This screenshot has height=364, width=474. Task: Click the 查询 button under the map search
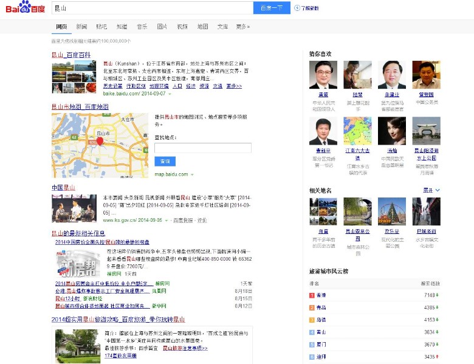point(165,161)
